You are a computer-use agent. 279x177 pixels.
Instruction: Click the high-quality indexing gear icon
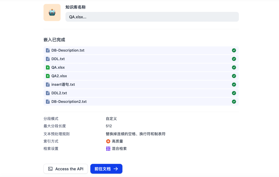click(x=108, y=141)
